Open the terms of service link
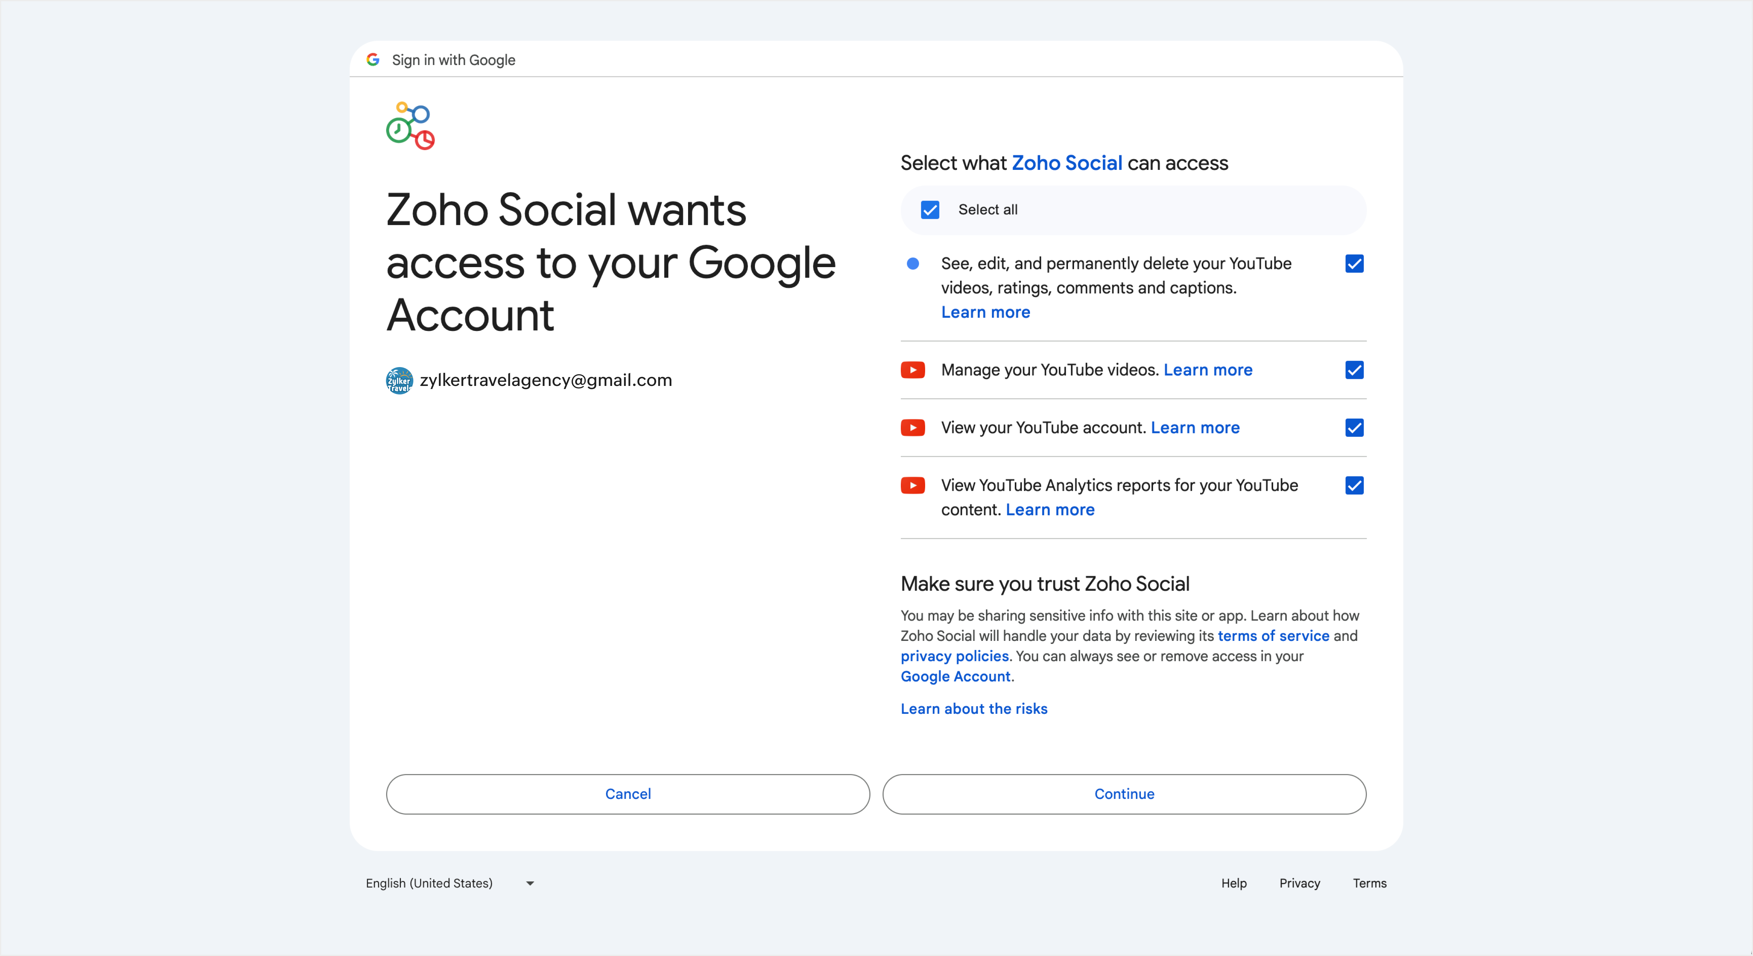The height and width of the screenshot is (956, 1753). point(1273,636)
